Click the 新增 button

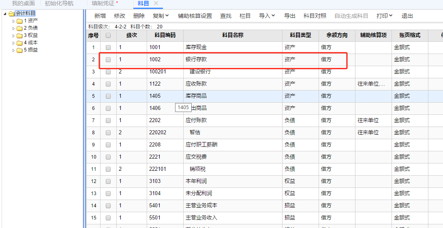pos(100,16)
